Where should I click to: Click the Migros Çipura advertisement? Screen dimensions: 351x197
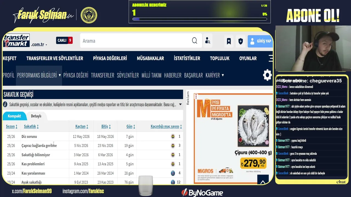pyautogui.click(x=233, y=138)
